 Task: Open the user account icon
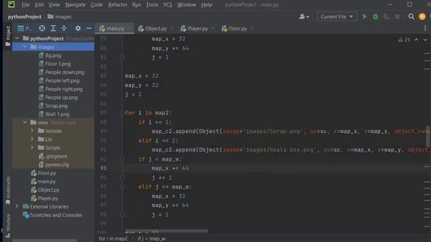coord(304,17)
